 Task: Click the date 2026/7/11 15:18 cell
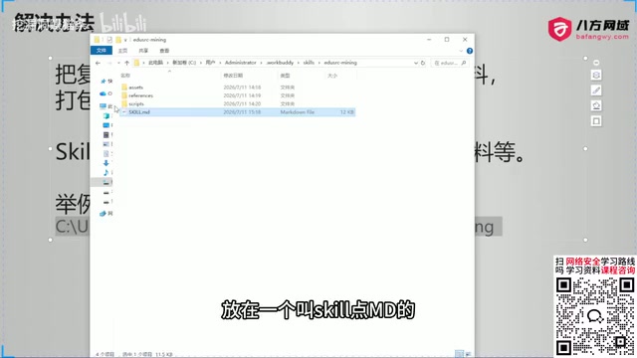pos(242,112)
